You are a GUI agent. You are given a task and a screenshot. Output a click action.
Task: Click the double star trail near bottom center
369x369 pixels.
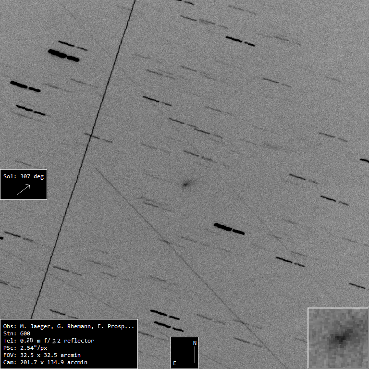[x=166, y=320]
